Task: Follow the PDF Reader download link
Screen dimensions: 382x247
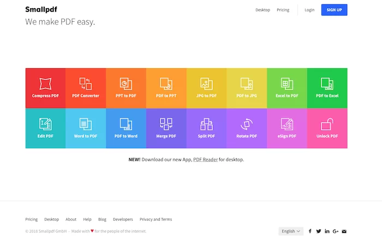Action: (x=205, y=160)
